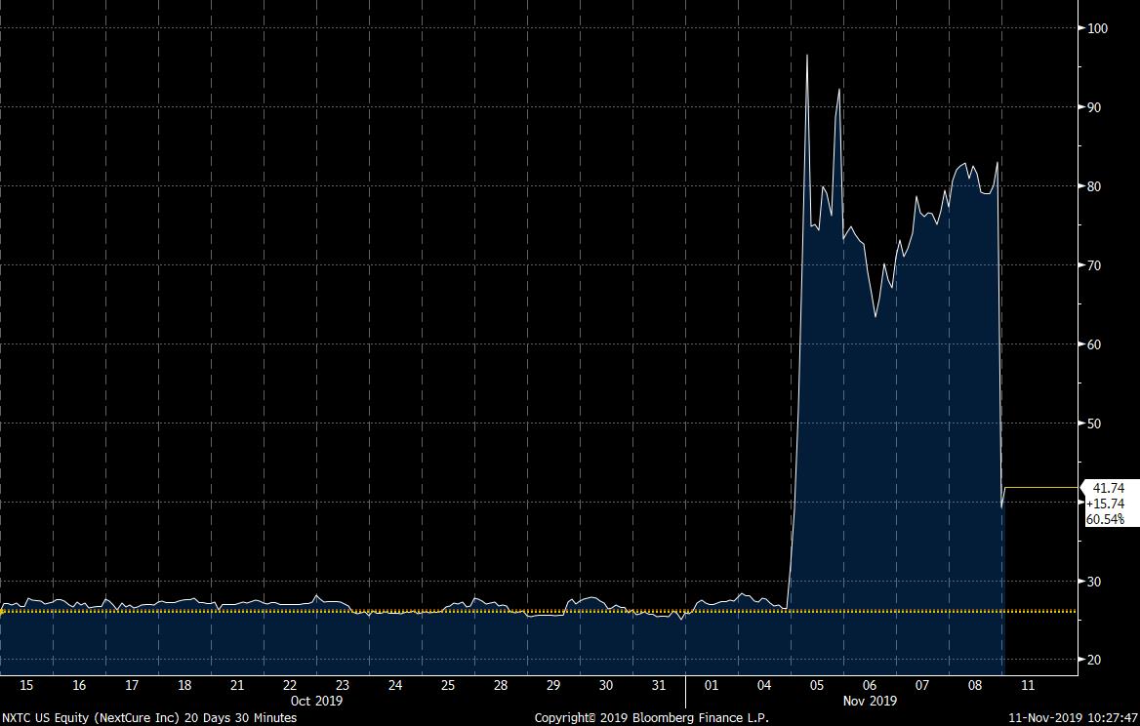Click date label 15 on time axis
This screenshot has width=1140, height=726.
click(26, 685)
